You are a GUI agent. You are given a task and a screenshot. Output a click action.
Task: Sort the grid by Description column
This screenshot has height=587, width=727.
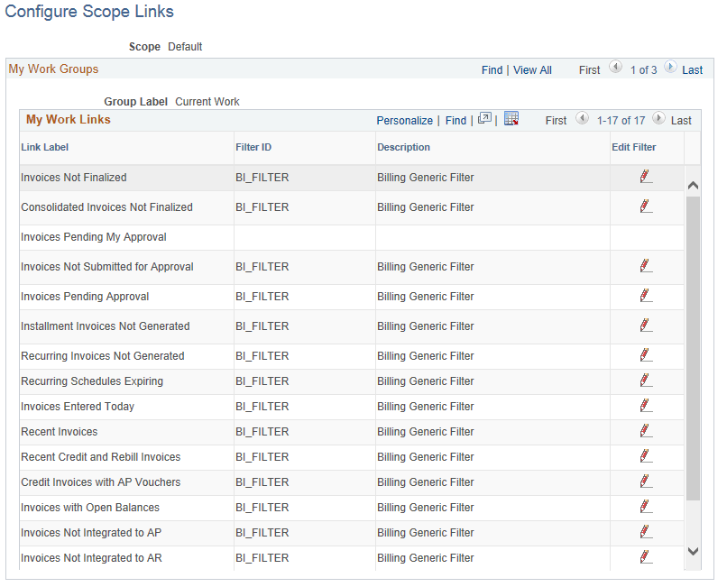[403, 147]
